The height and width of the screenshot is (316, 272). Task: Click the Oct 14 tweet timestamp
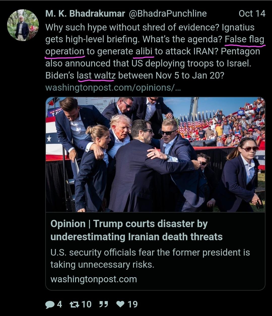pyautogui.click(x=252, y=14)
